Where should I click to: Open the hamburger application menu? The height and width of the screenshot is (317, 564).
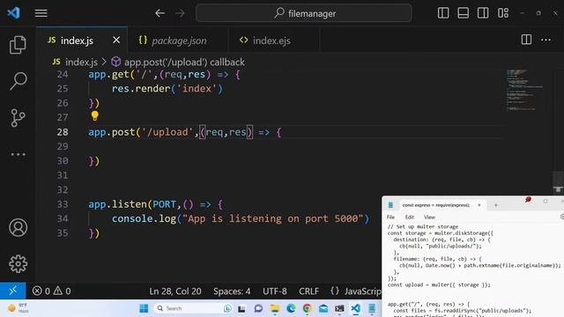point(41,13)
